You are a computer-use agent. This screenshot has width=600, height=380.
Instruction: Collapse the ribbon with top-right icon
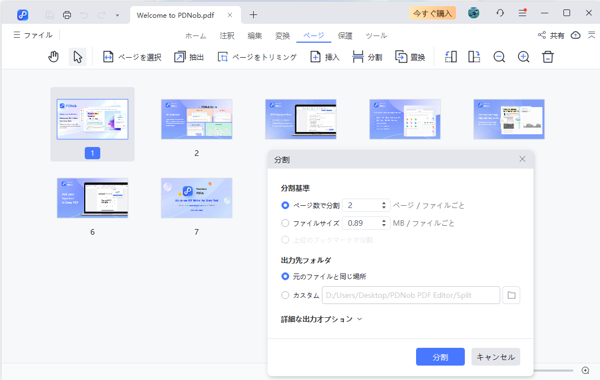592,36
